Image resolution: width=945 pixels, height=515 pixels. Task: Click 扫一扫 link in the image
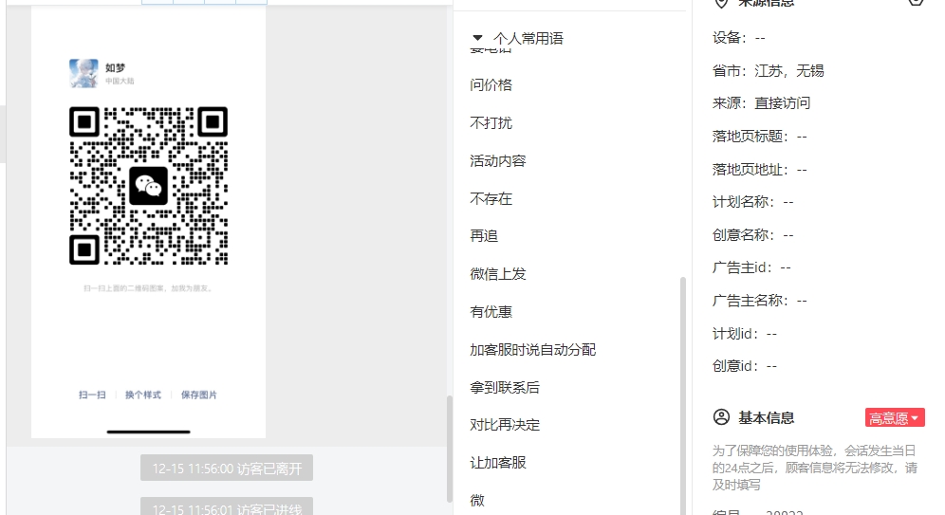(x=92, y=395)
